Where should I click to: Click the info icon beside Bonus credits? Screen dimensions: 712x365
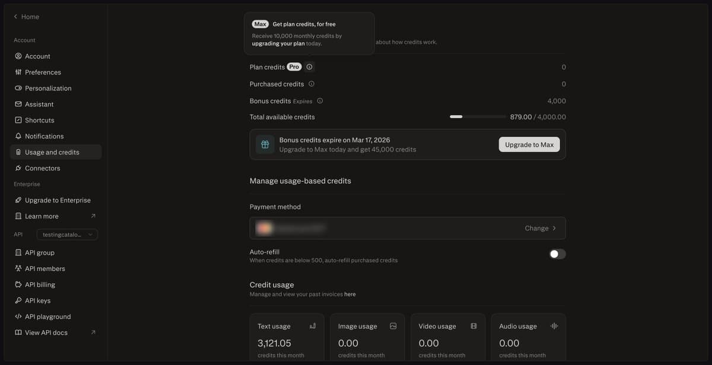coord(320,101)
